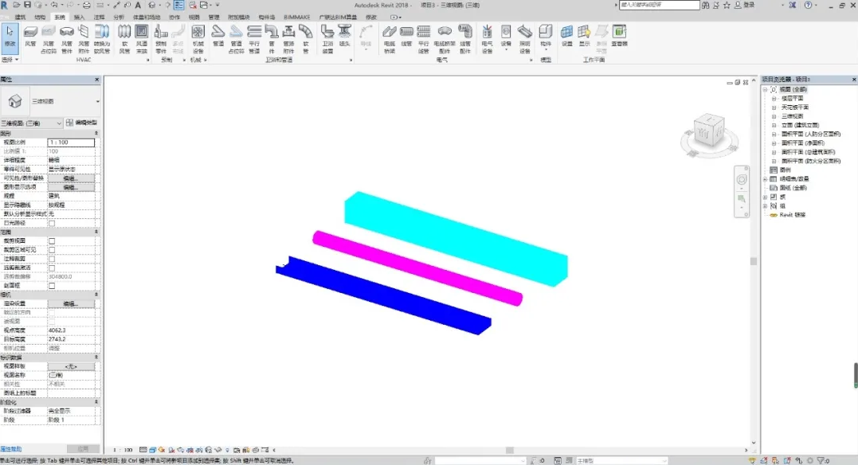This screenshot has width=858, height=465.
Task: Click 编辑 button for 渲染设置
Action: (71, 303)
